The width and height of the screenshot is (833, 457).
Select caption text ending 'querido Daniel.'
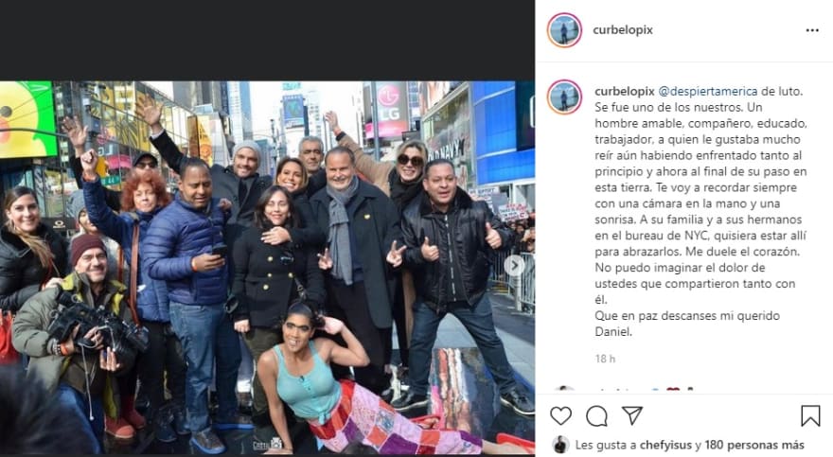click(x=687, y=324)
